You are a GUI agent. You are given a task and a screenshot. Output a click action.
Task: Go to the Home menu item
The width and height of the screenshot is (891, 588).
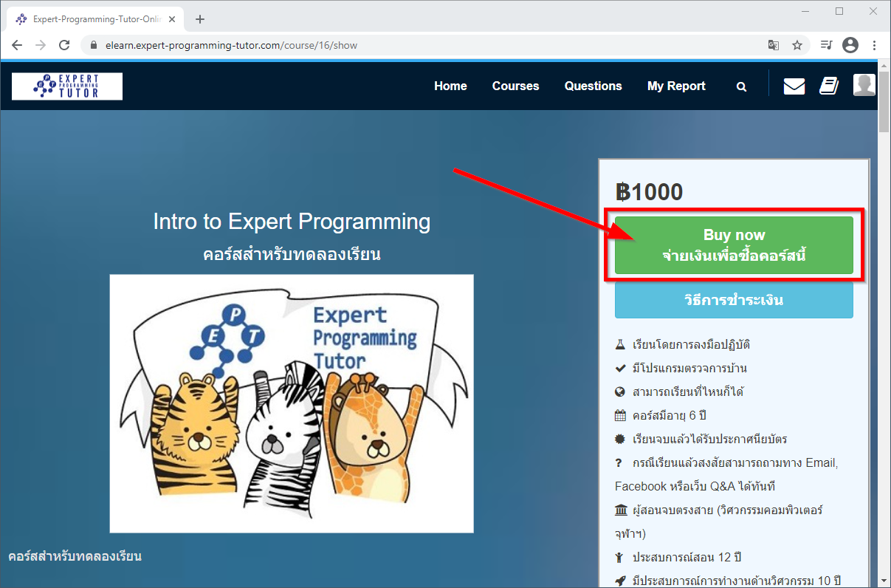pos(450,86)
